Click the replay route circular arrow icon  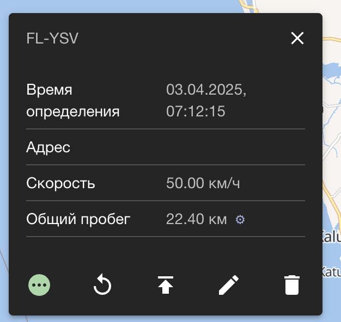pos(102,285)
